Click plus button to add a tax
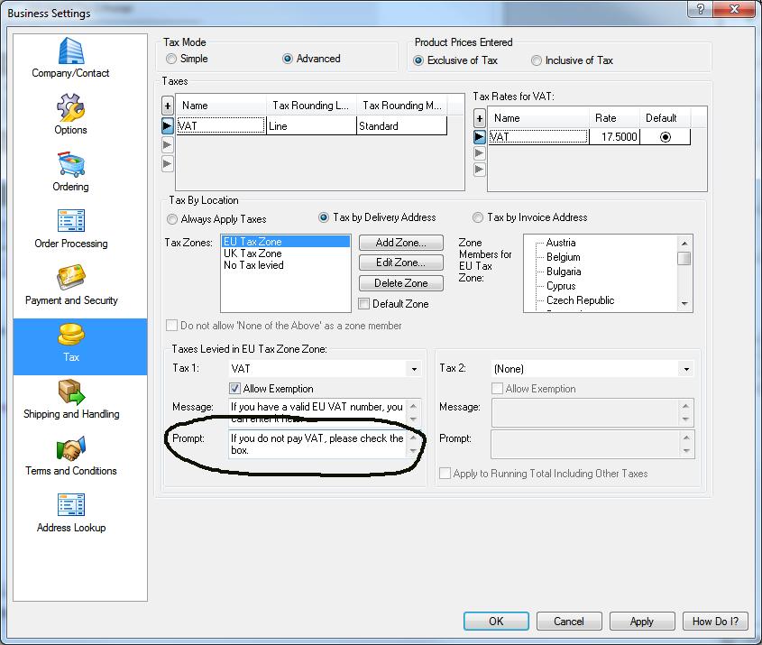The width and height of the screenshot is (762, 645). pos(168,106)
